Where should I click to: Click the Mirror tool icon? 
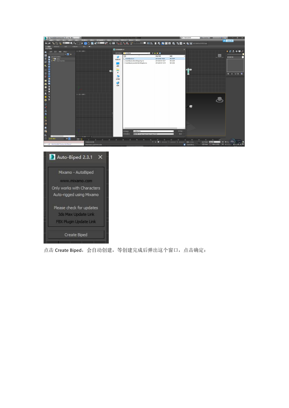tap(148, 43)
